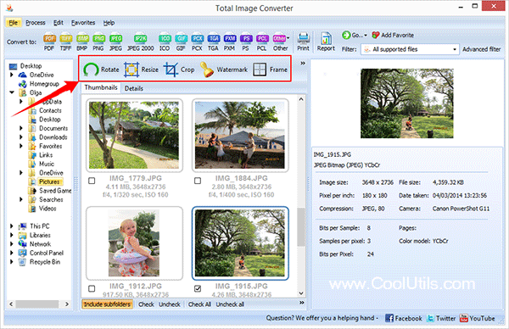The image size is (509, 329).
Task: Select the IMG_1912.JPG thumbnail
Action: tap(134, 243)
